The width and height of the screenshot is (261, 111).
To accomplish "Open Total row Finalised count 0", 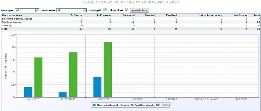I will [x=176, y=29].
